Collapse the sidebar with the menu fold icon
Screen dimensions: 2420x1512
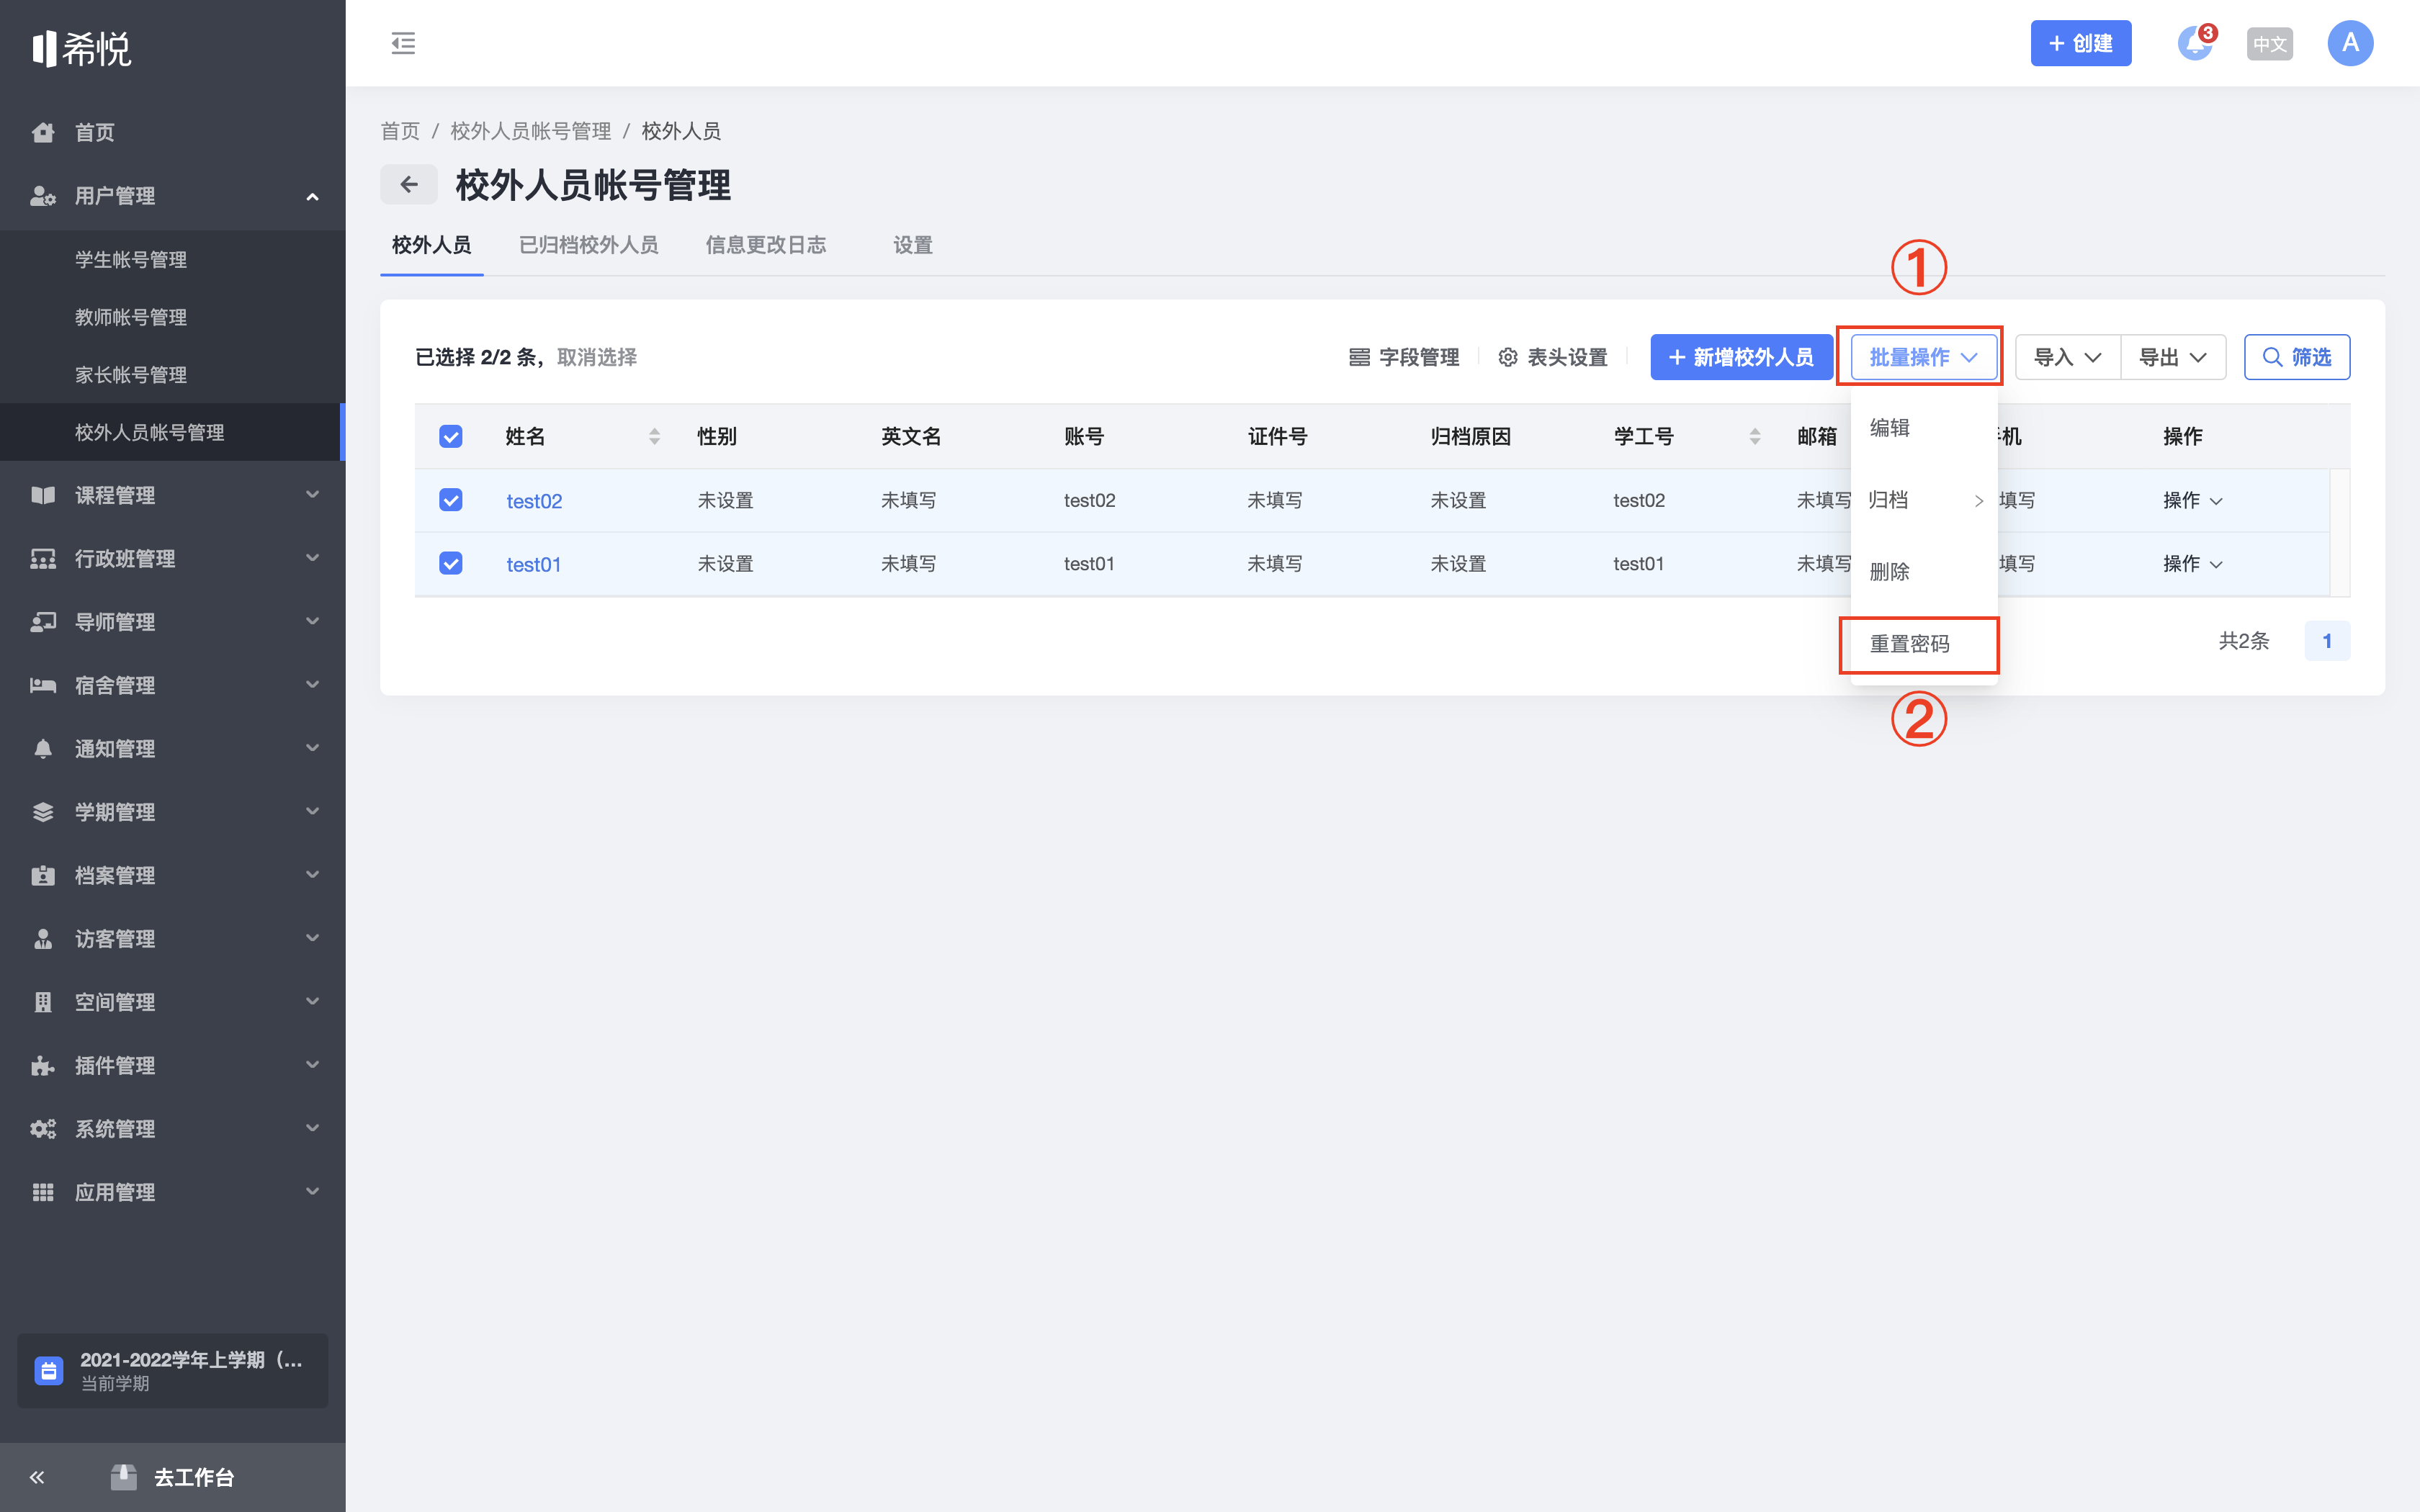coord(403,43)
